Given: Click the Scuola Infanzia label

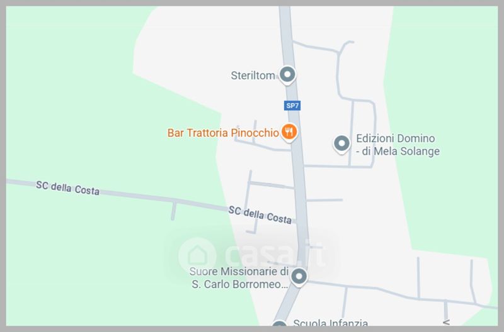Looking at the screenshot, I should click(330, 323).
